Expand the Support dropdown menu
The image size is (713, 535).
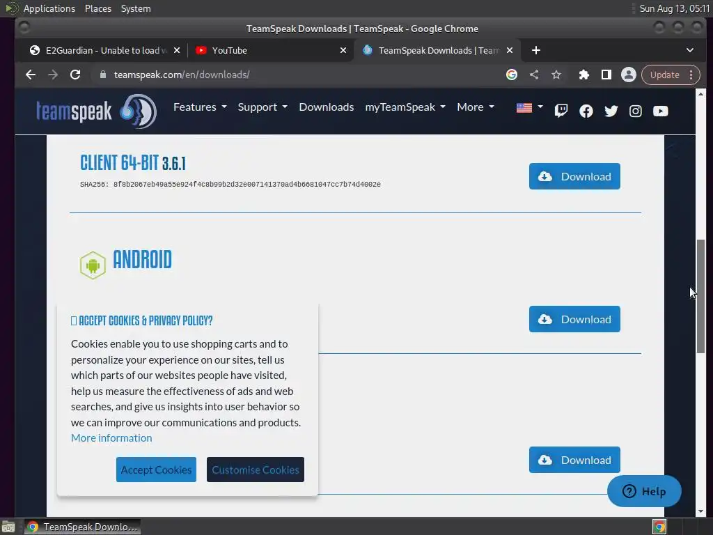pyautogui.click(x=263, y=107)
